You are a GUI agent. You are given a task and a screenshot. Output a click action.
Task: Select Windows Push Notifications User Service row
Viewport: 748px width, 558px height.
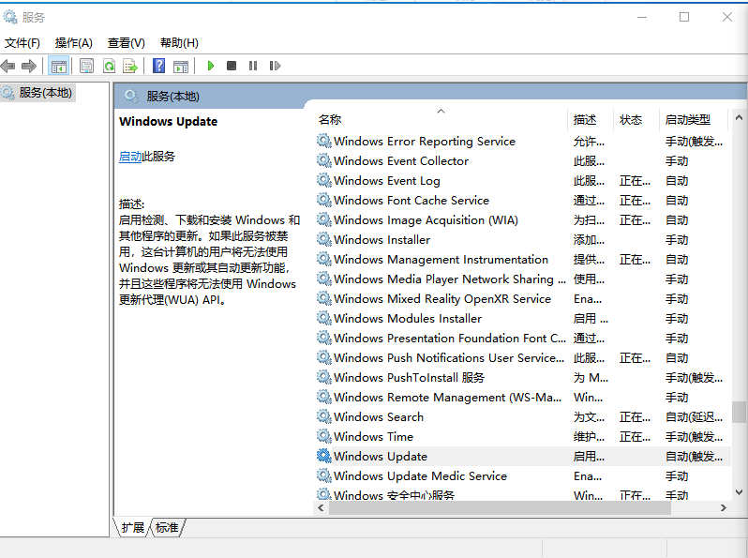[x=522, y=357]
